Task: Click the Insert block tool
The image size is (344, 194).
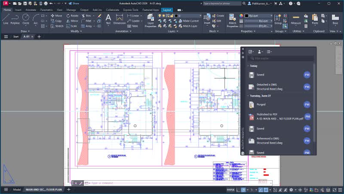Action: pyautogui.click(x=207, y=19)
